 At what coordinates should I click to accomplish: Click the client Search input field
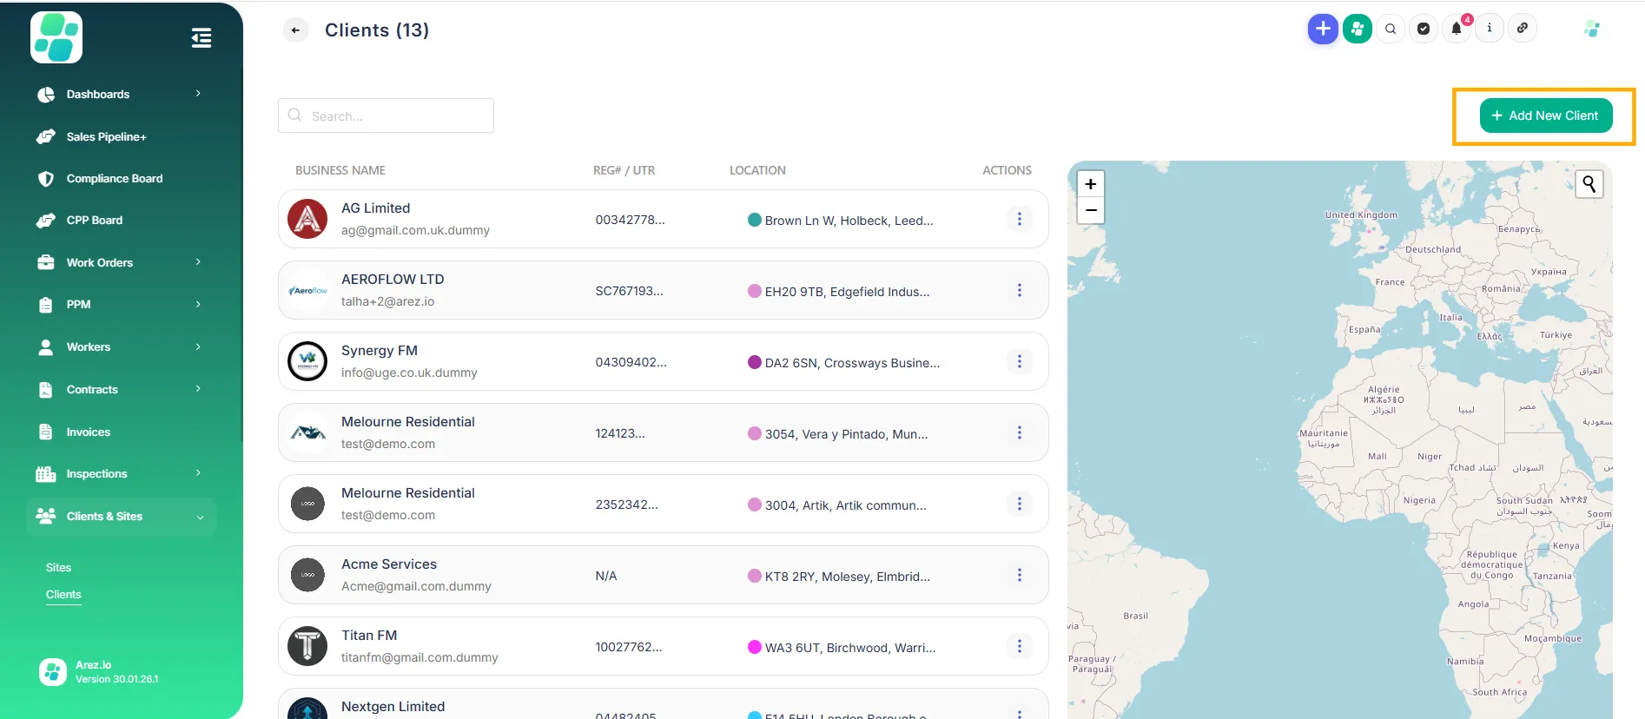(x=386, y=115)
